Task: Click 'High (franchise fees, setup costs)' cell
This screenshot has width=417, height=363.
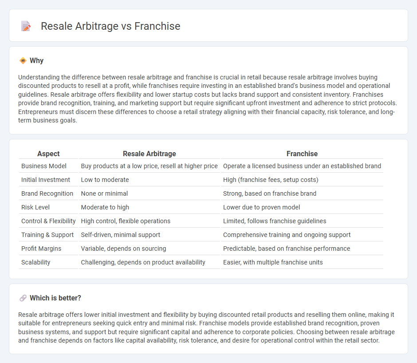Action: [302, 180]
